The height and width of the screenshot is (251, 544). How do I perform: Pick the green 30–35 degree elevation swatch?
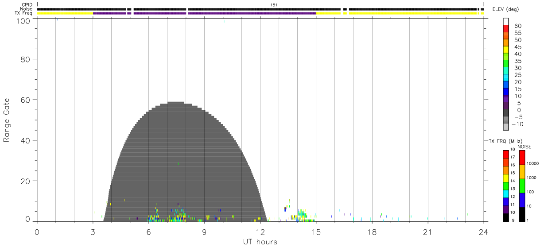click(506, 64)
